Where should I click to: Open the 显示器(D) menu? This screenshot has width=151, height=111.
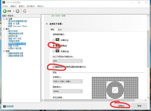tap(31, 6)
